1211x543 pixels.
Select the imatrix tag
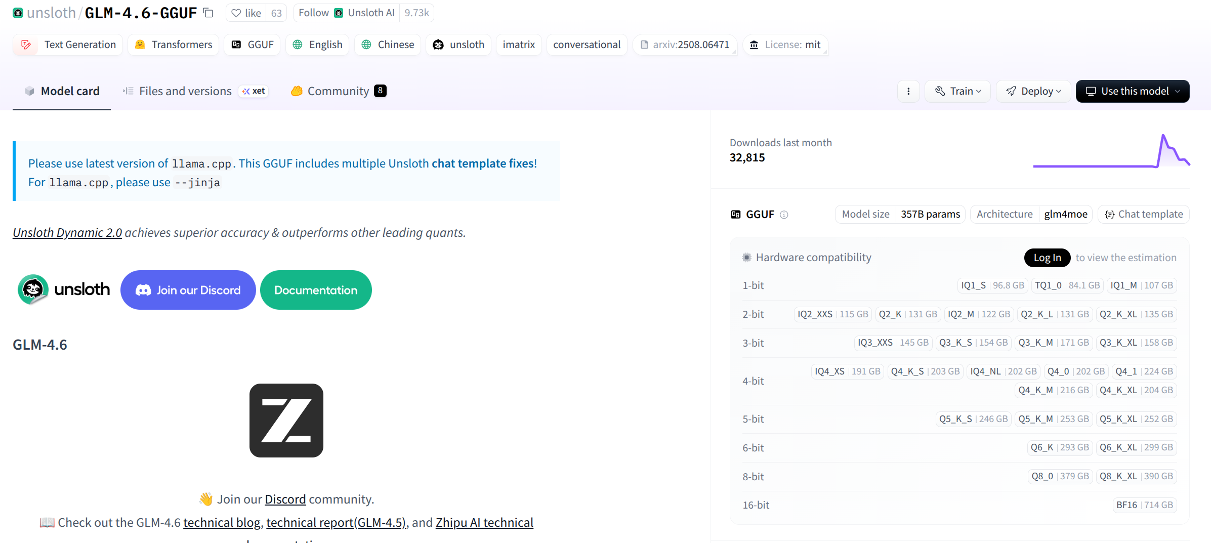coord(519,45)
